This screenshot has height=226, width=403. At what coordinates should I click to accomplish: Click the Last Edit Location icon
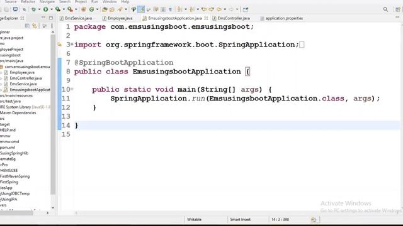[x=204, y=9]
